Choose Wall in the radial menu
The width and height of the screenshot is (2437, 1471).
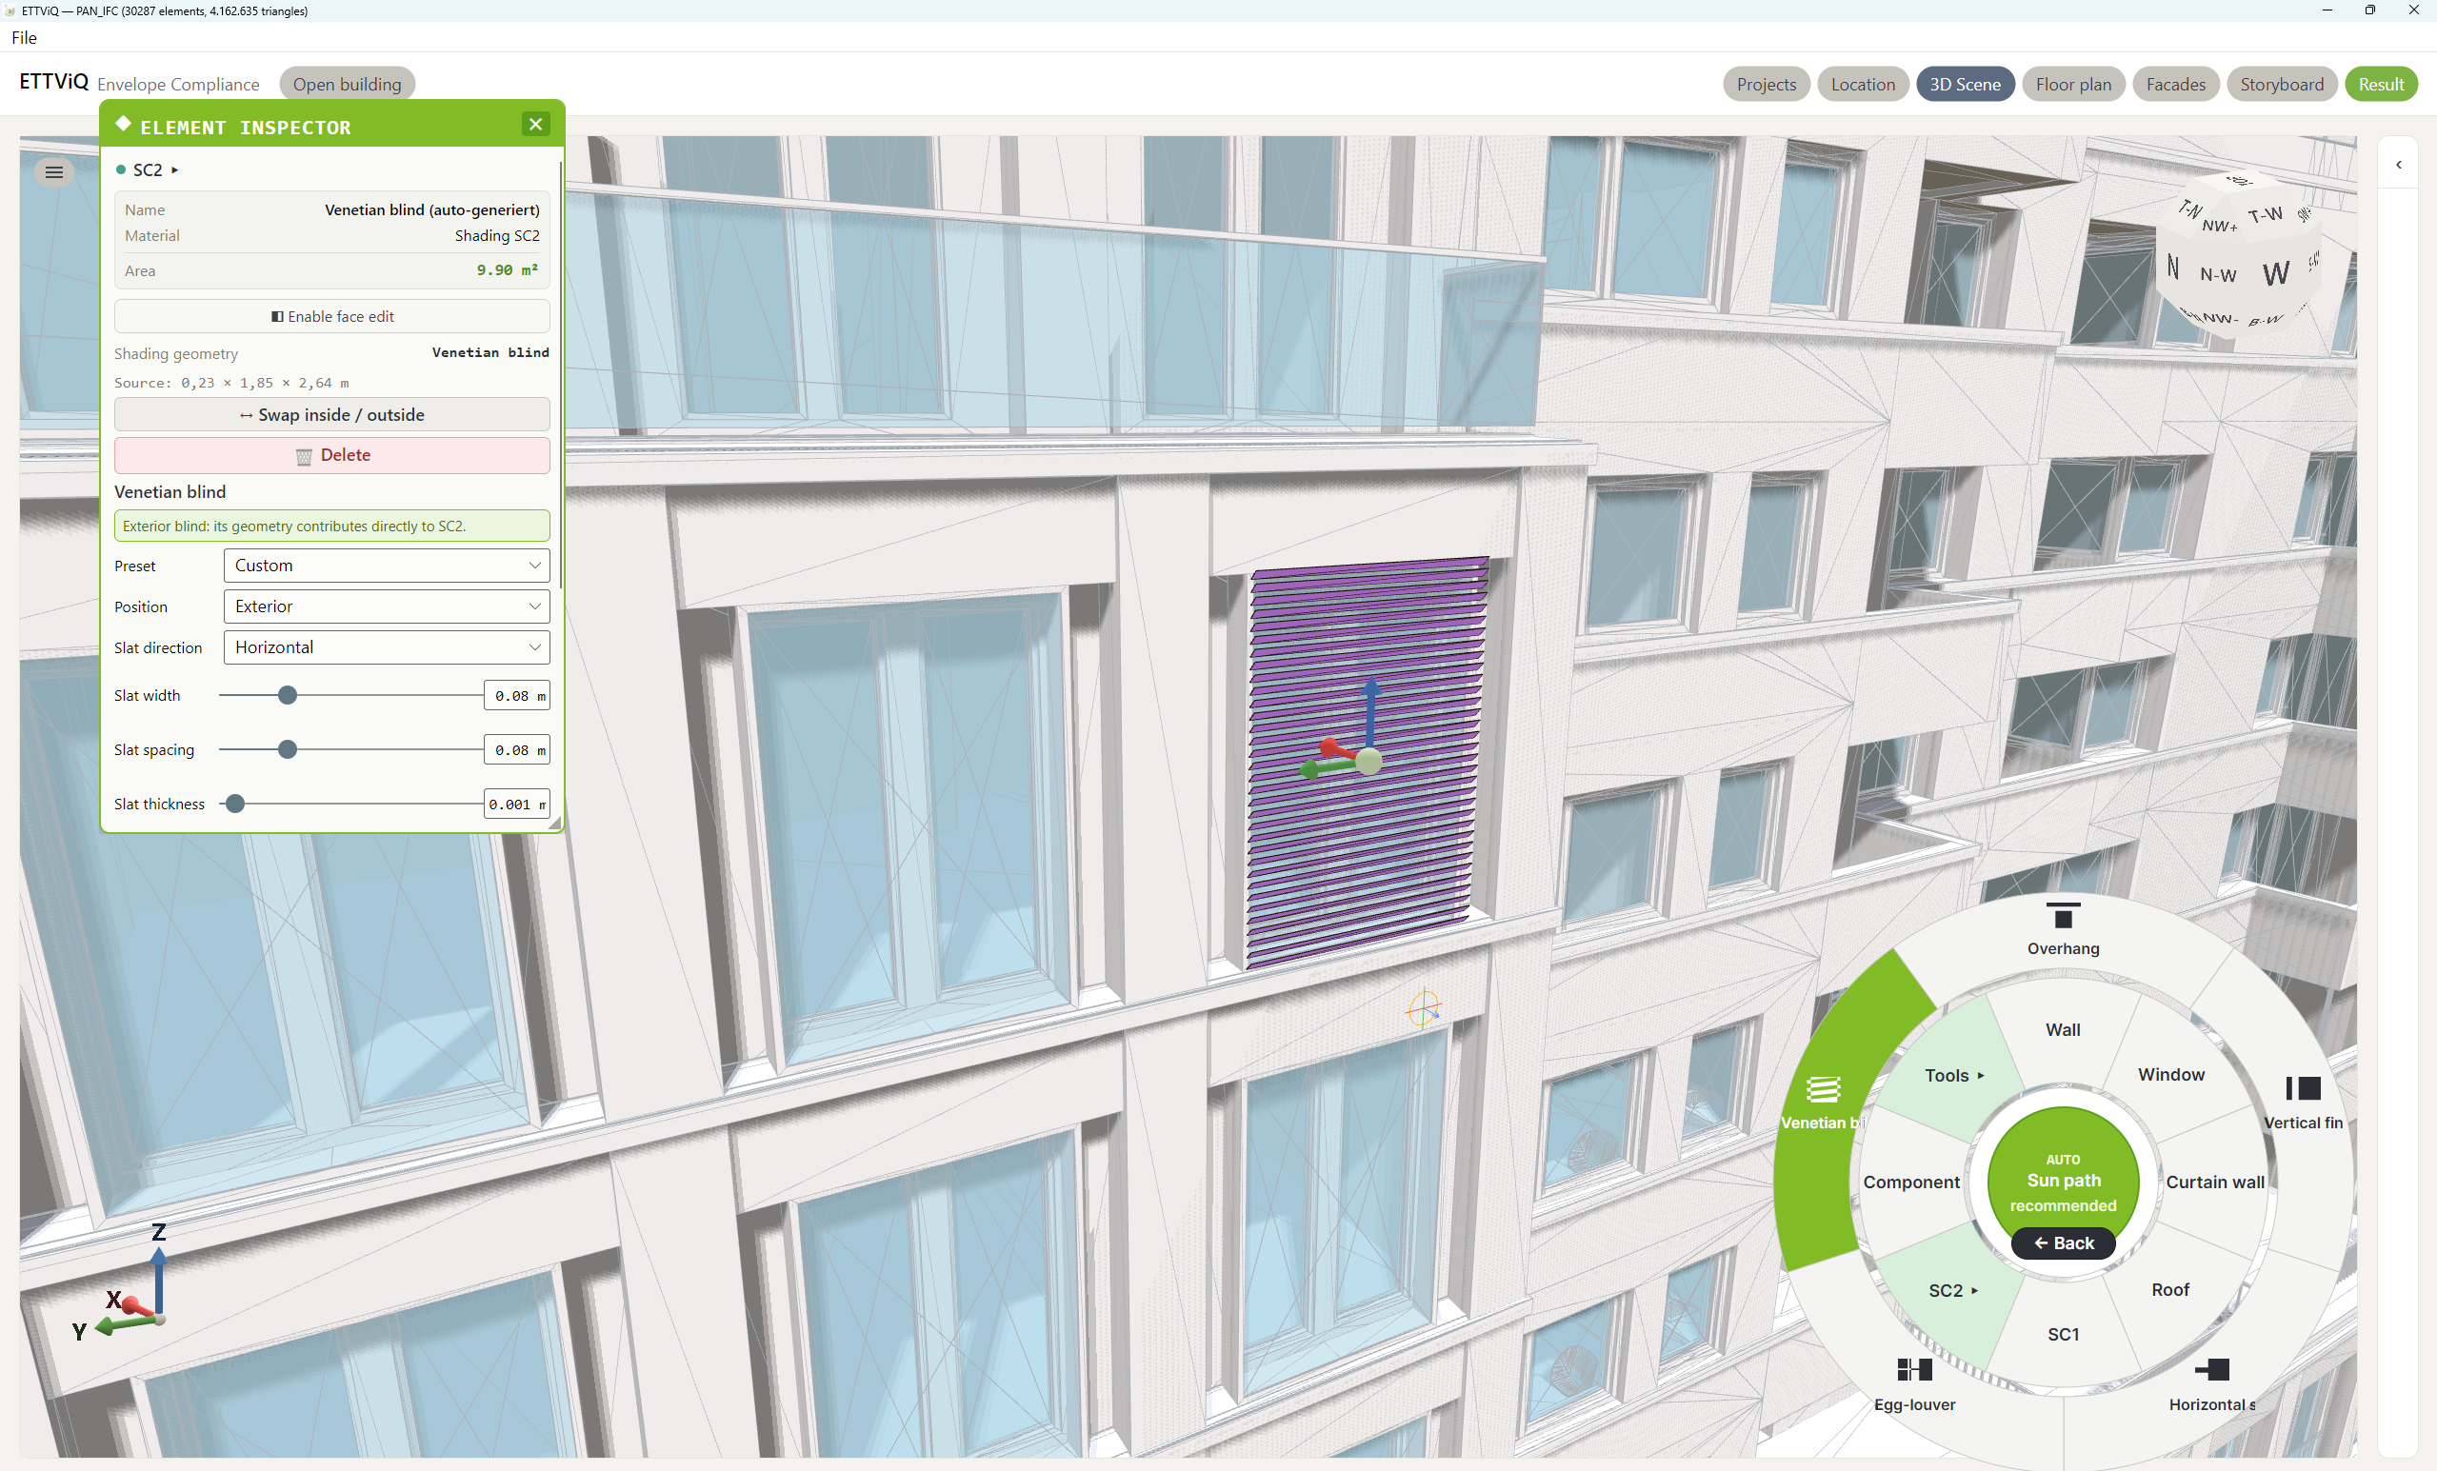pyautogui.click(x=2063, y=1030)
